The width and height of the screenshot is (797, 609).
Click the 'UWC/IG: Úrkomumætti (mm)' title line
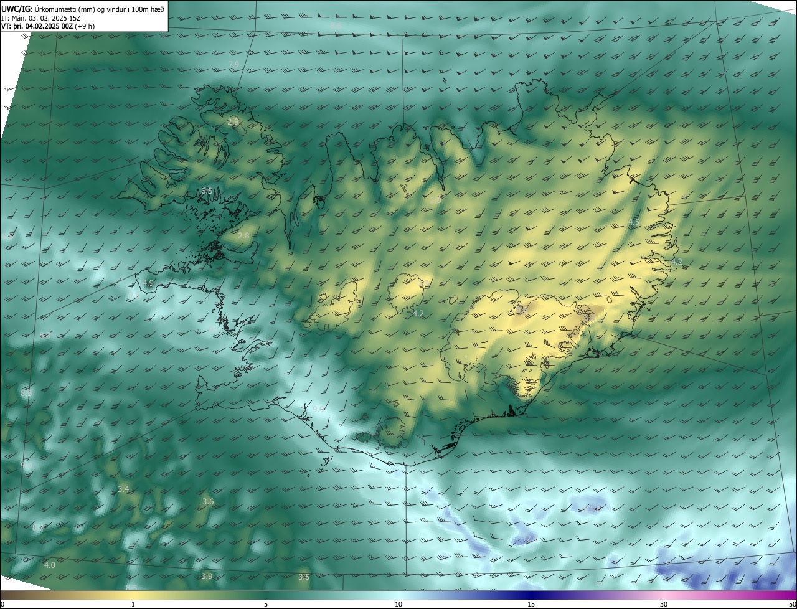coord(83,9)
